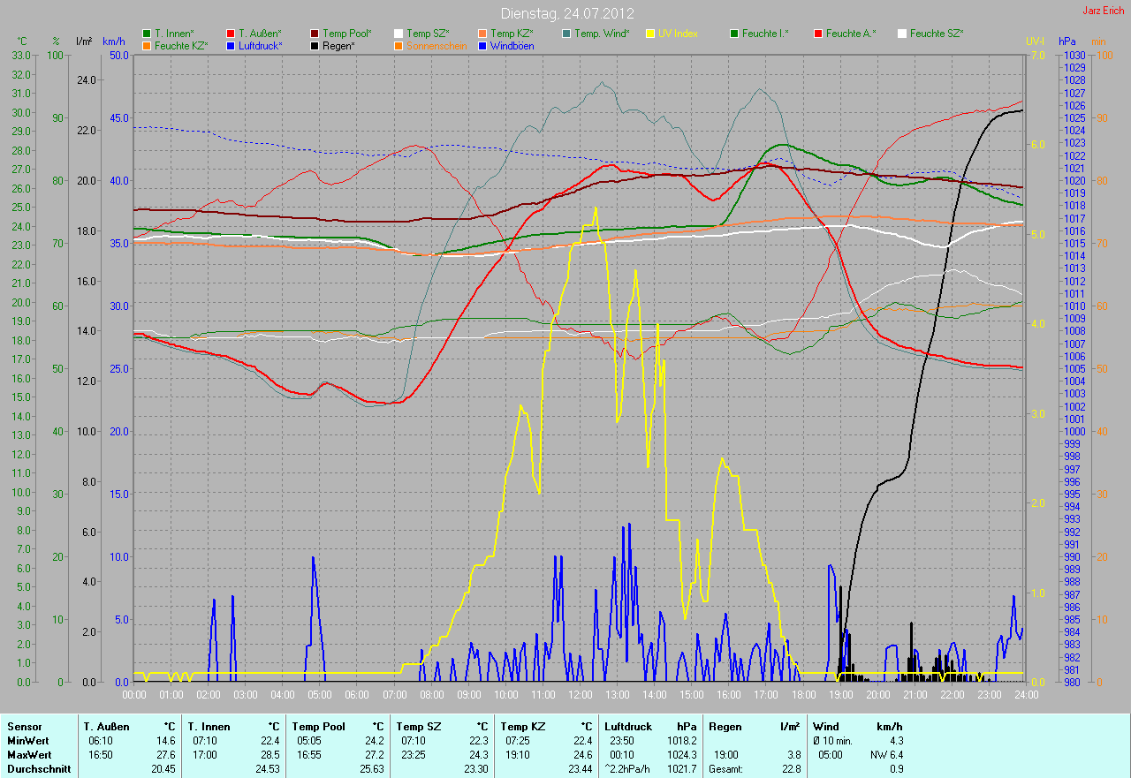Toggle the Feuchte A. series label

pos(851,34)
